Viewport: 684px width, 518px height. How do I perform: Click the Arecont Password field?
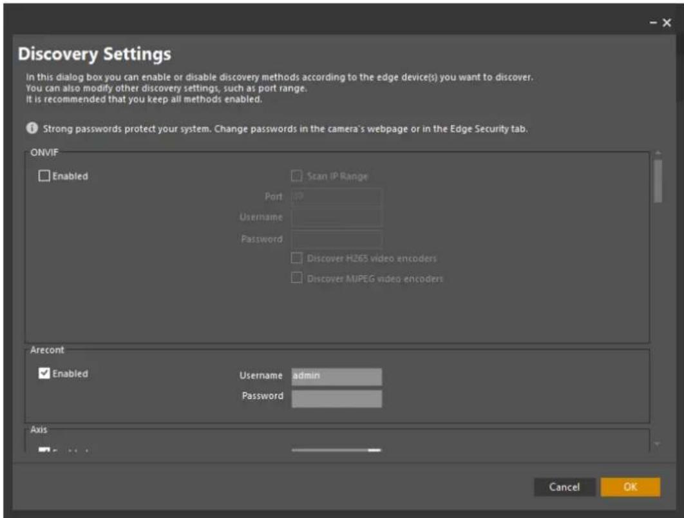[337, 398]
